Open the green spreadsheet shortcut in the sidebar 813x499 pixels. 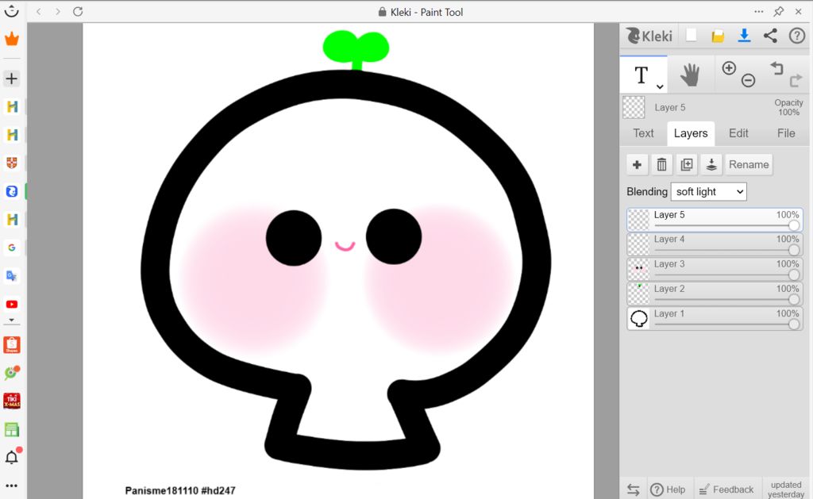pyautogui.click(x=11, y=429)
